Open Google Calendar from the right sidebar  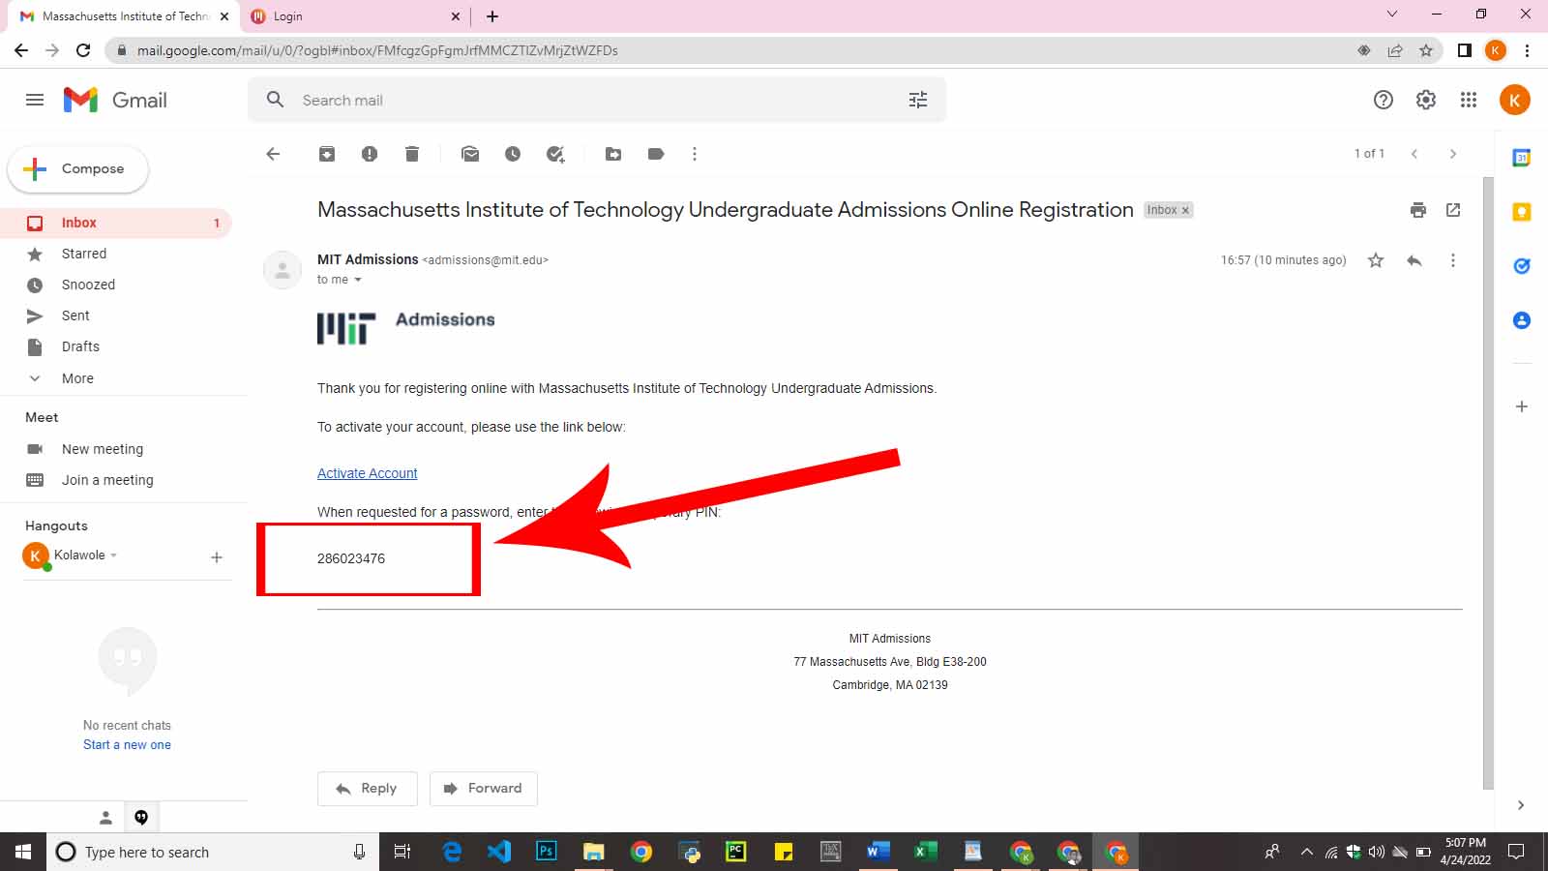(1521, 158)
